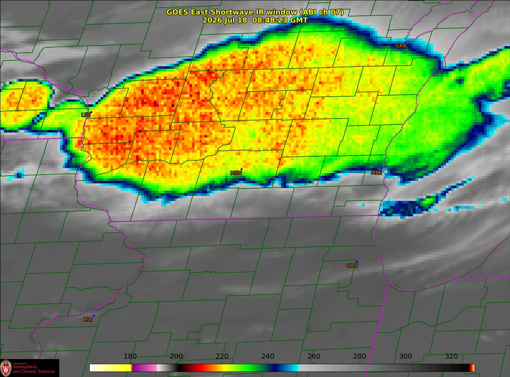Click the LSE station marker label

point(86,115)
